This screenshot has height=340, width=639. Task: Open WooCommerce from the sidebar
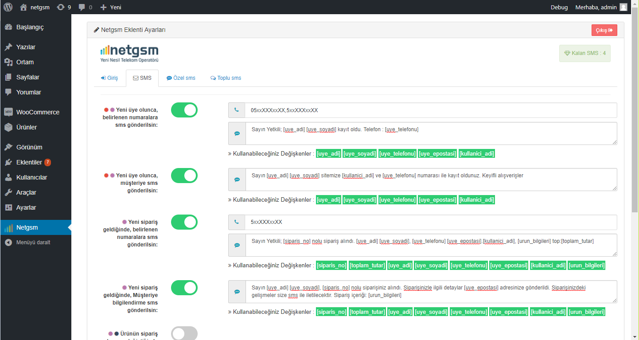[x=37, y=112]
